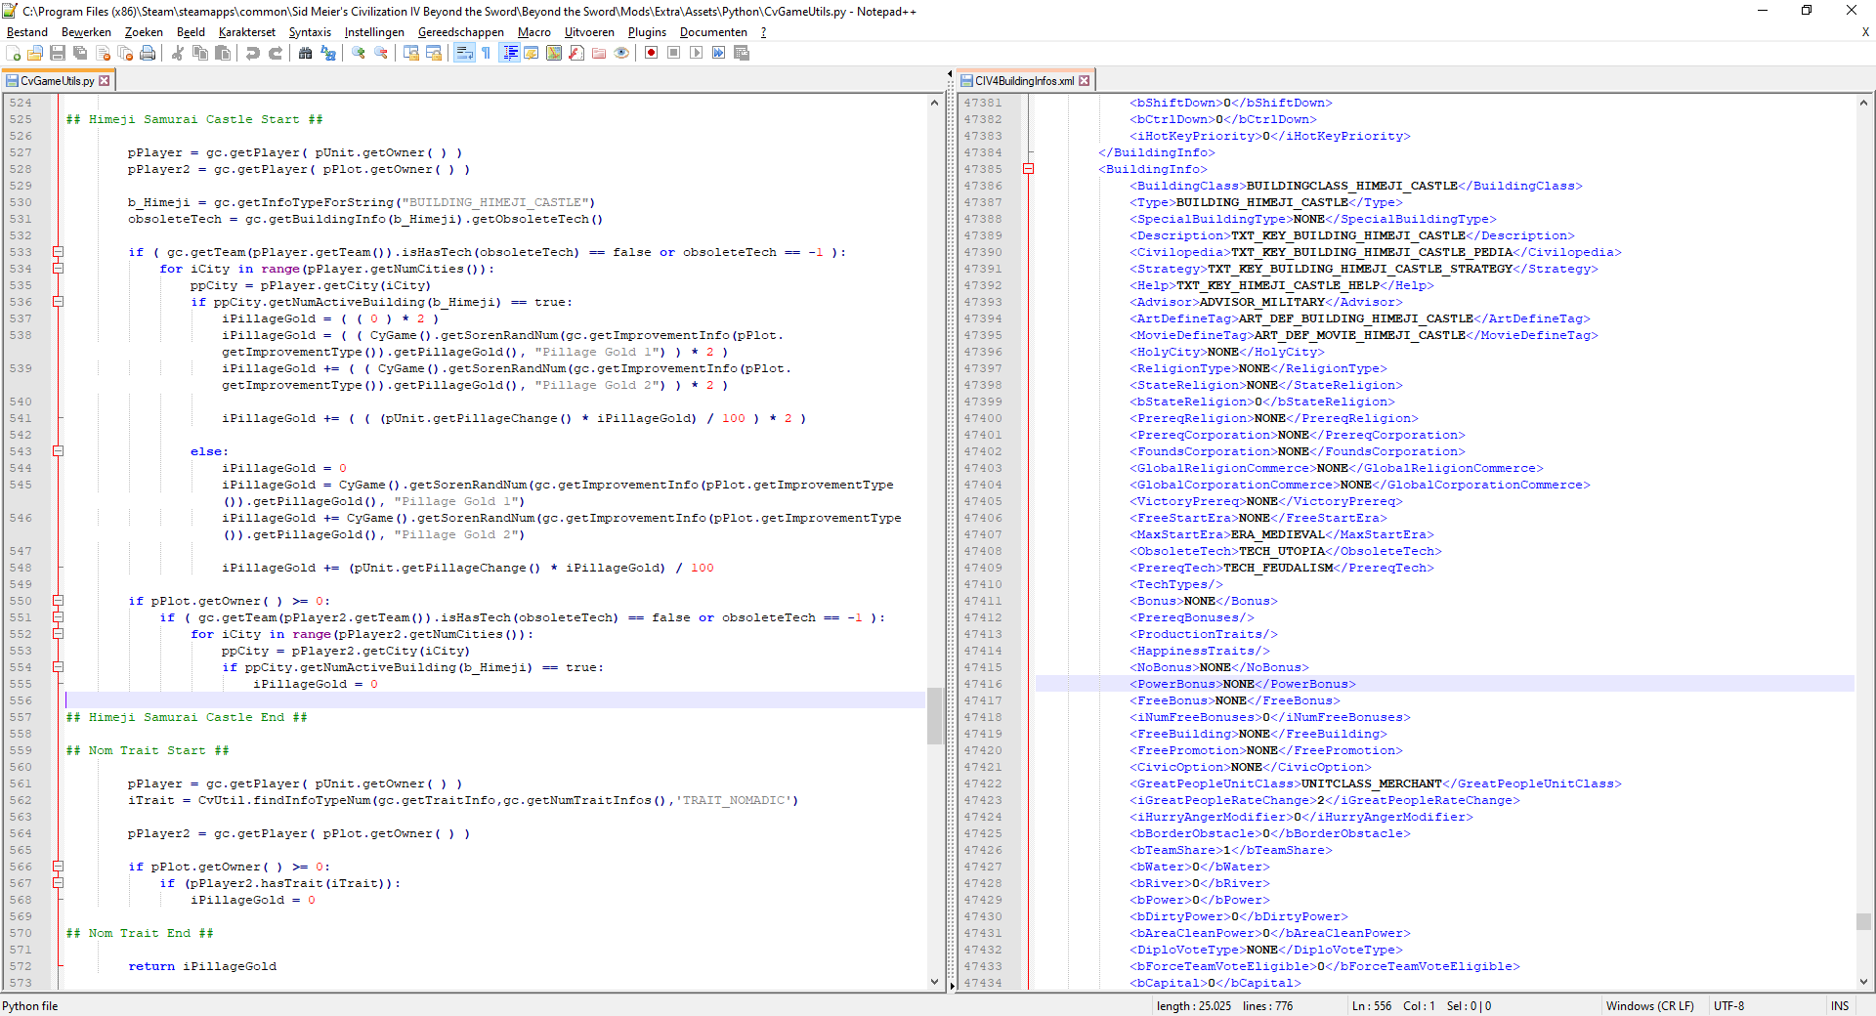Image resolution: width=1876 pixels, height=1016 pixels.
Task: Toggle Show All Characters with the pilcrow icon
Action: (x=486, y=53)
